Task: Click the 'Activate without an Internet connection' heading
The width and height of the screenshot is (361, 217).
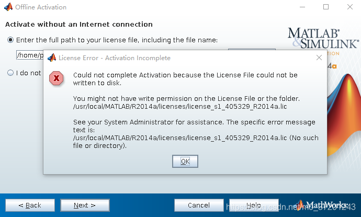Action: 78,25
